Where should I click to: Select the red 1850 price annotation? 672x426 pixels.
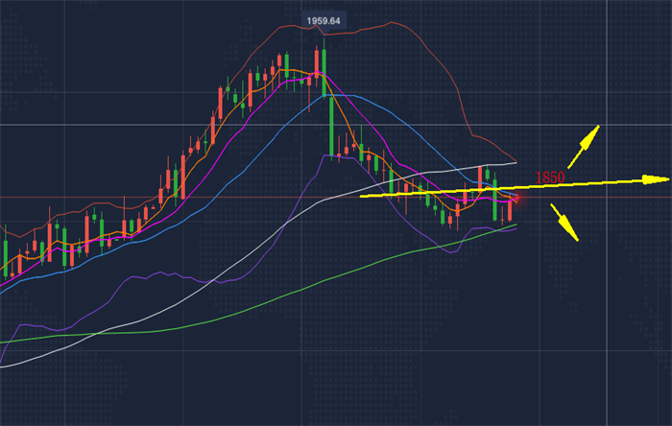click(x=550, y=177)
